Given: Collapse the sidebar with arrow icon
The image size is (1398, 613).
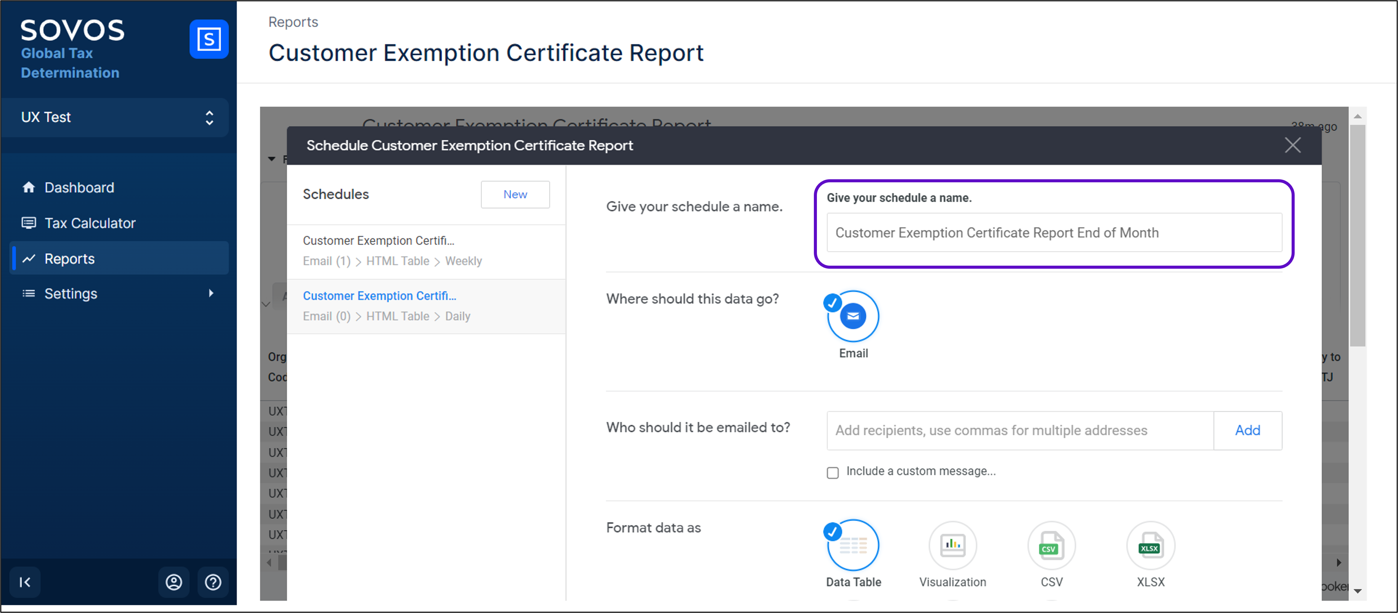Looking at the screenshot, I should point(25,582).
